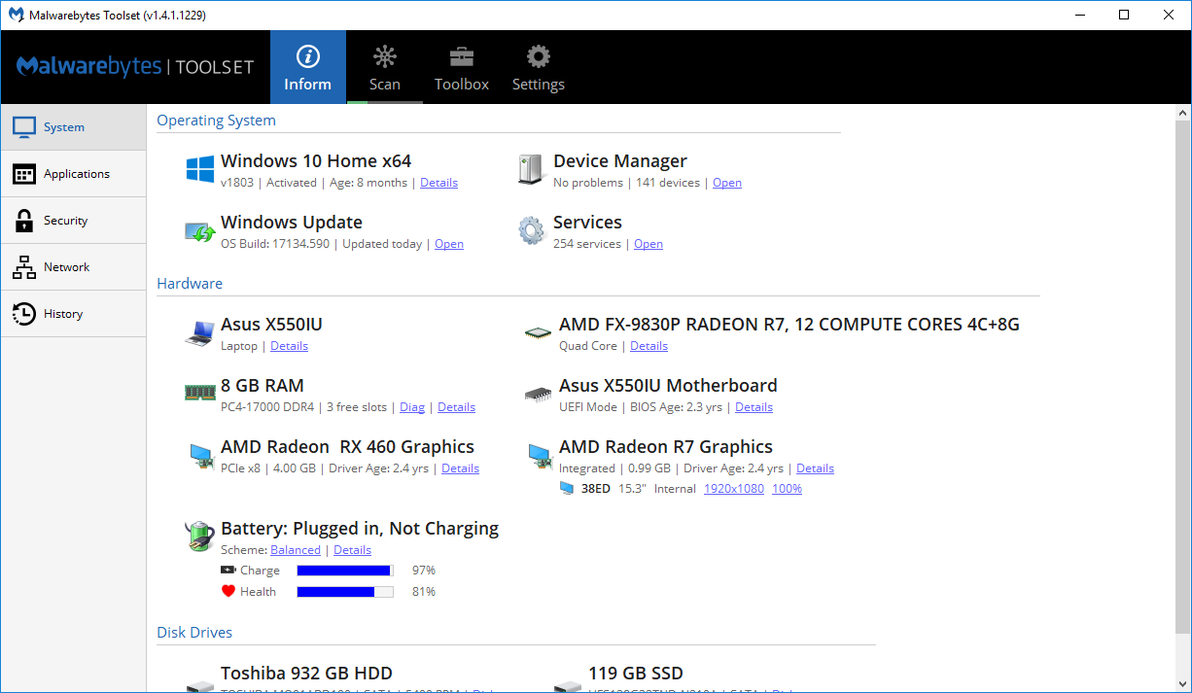Click the 8 GB RAM module icon
Screen dimensions: 1192x693
tap(199, 393)
